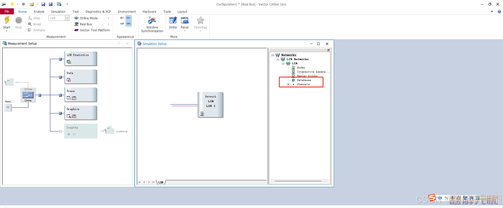
Task: Click the Real bus source block
Action: pyautogui.click(x=8, y=107)
